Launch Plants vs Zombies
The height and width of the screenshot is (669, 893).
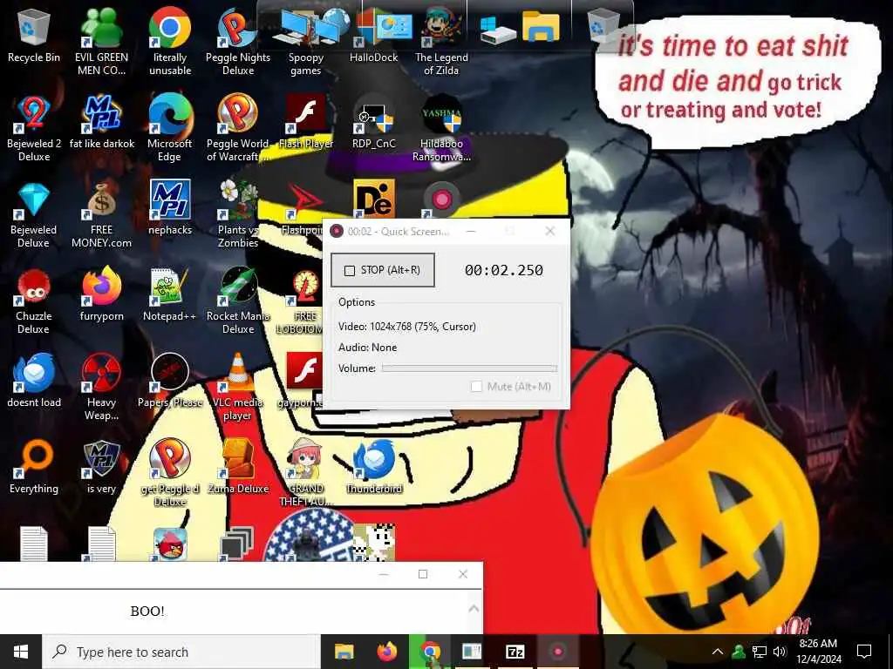pos(238,214)
